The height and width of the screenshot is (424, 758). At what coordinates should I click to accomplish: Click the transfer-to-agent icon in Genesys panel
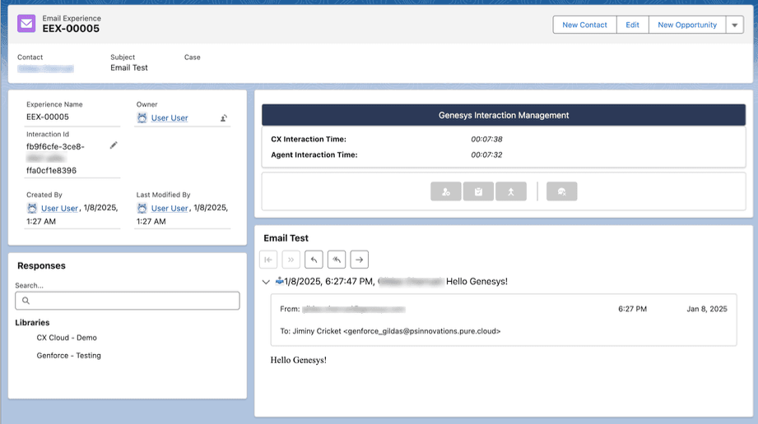(x=446, y=191)
